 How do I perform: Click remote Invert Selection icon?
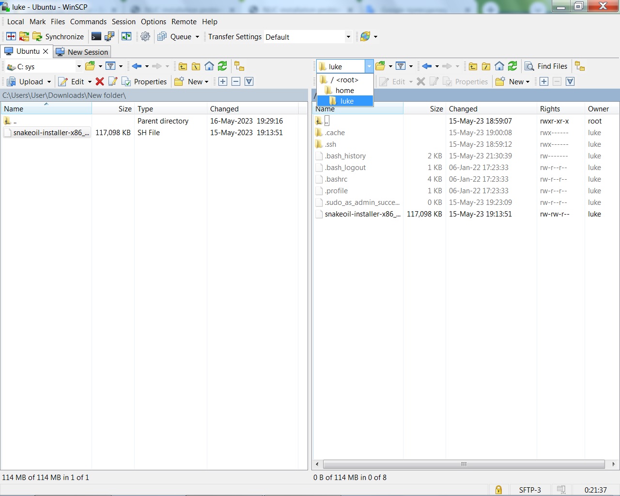coord(570,81)
